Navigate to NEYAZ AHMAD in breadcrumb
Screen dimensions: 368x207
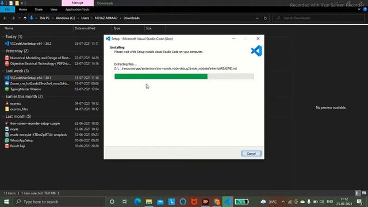point(106,18)
